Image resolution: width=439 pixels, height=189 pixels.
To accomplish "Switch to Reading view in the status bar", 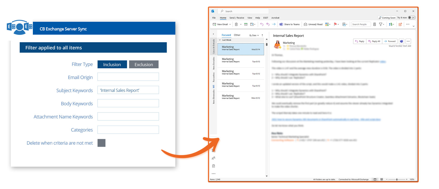I will (382, 180).
